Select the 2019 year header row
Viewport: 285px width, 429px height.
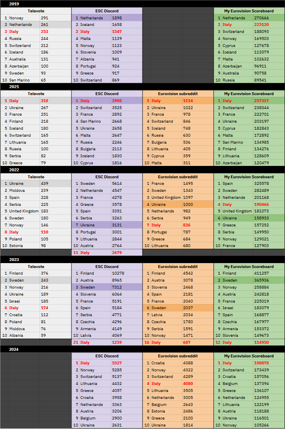click(142, 4)
